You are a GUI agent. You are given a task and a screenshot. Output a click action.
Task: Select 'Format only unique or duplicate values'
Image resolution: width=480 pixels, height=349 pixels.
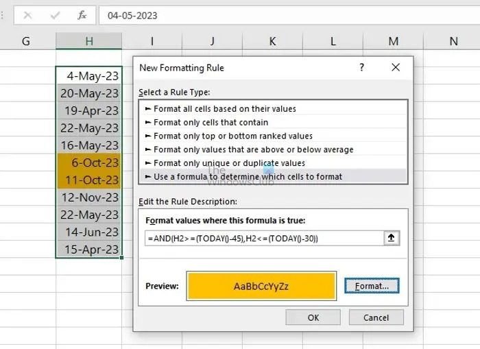tap(229, 163)
